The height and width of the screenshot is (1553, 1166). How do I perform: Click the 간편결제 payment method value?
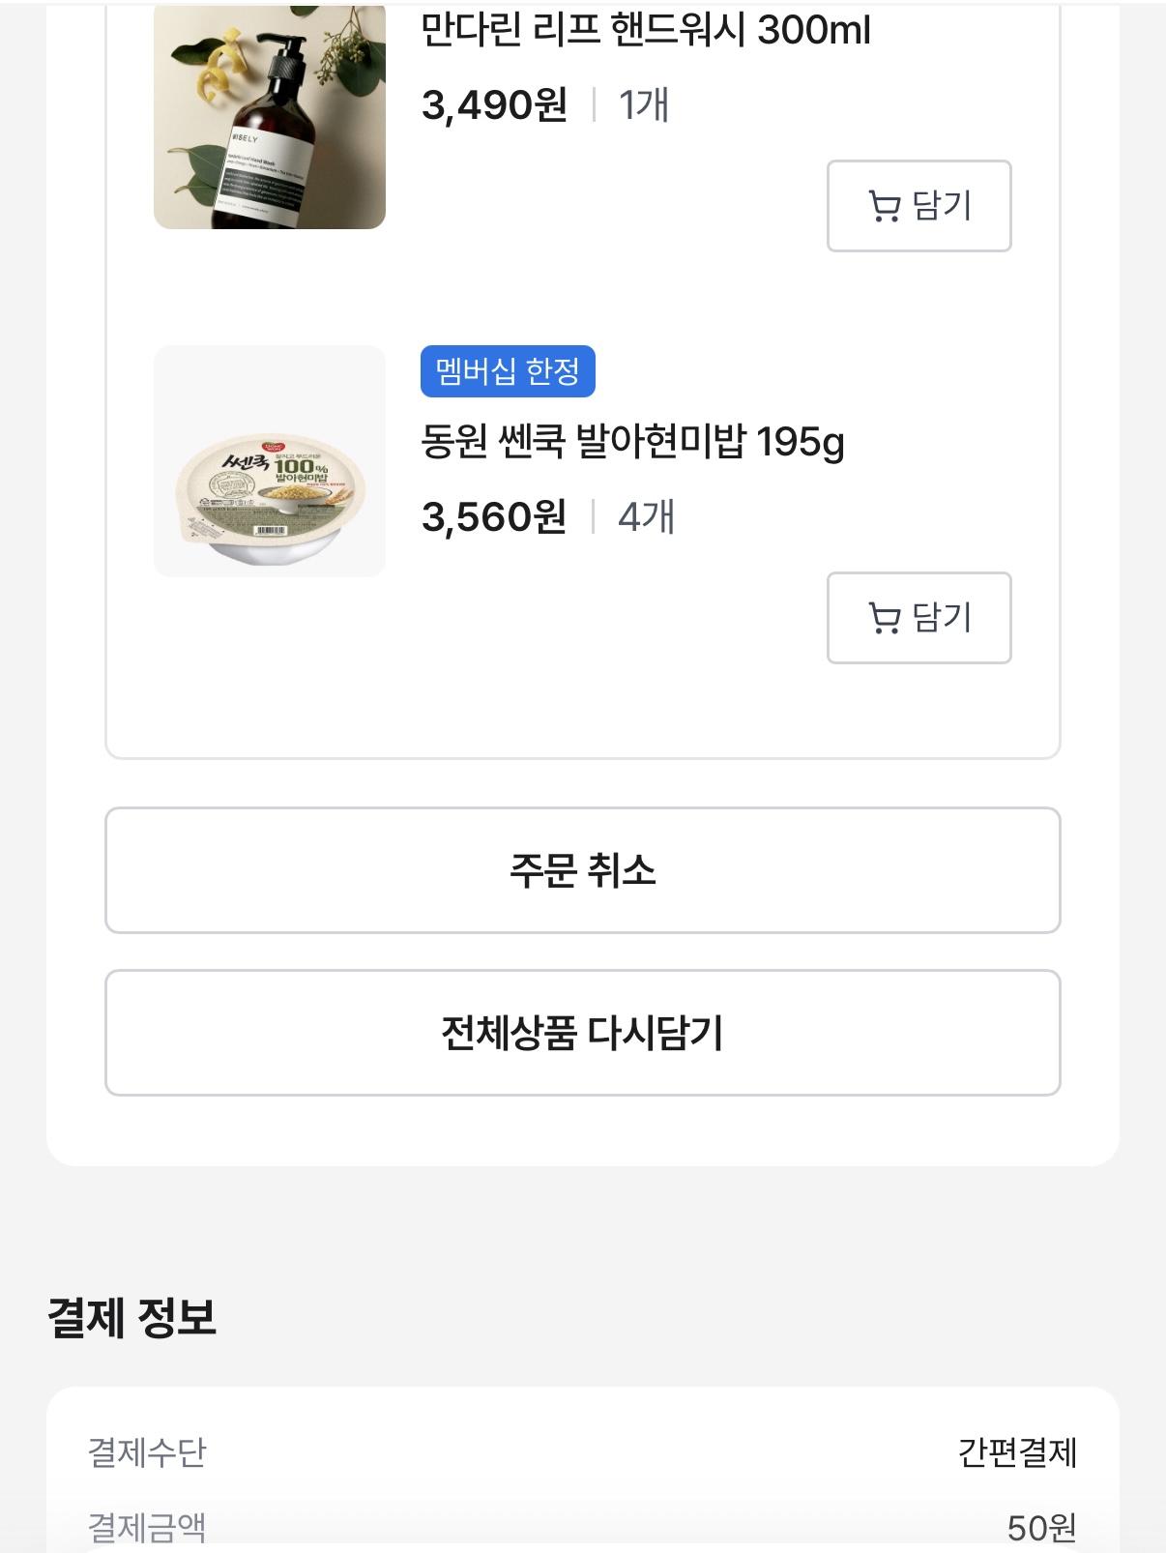click(x=1017, y=1451)
